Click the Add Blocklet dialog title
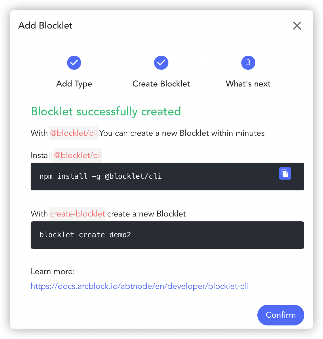 pyautogui.click(x=45, y=25)
